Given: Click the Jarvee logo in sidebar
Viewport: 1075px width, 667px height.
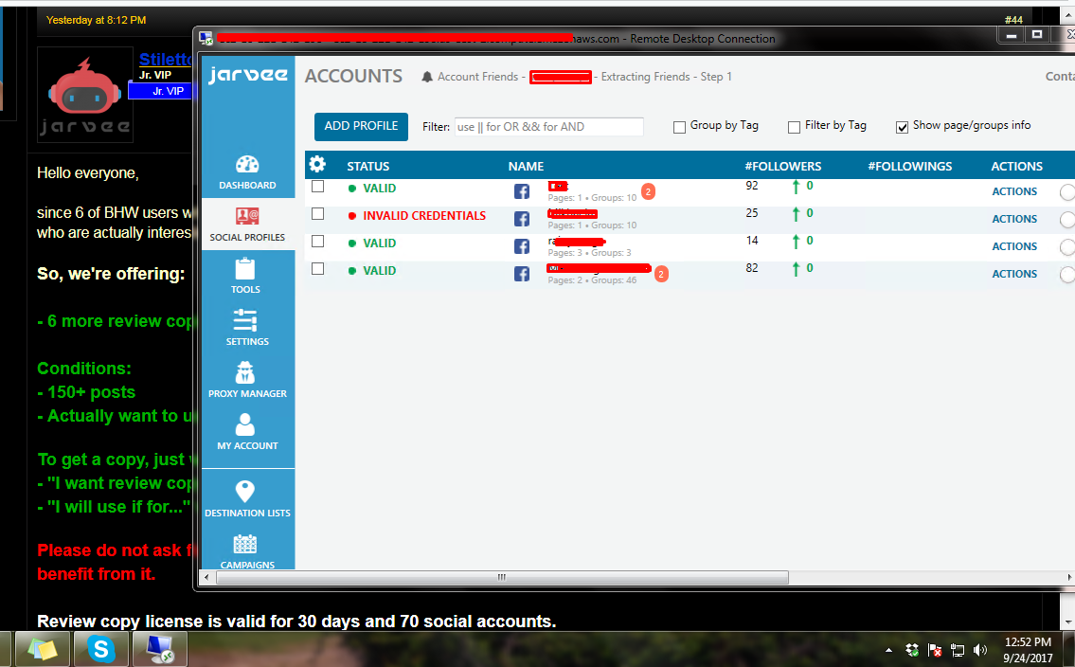Looking at the screenshot, I should [x=247, y=75].
